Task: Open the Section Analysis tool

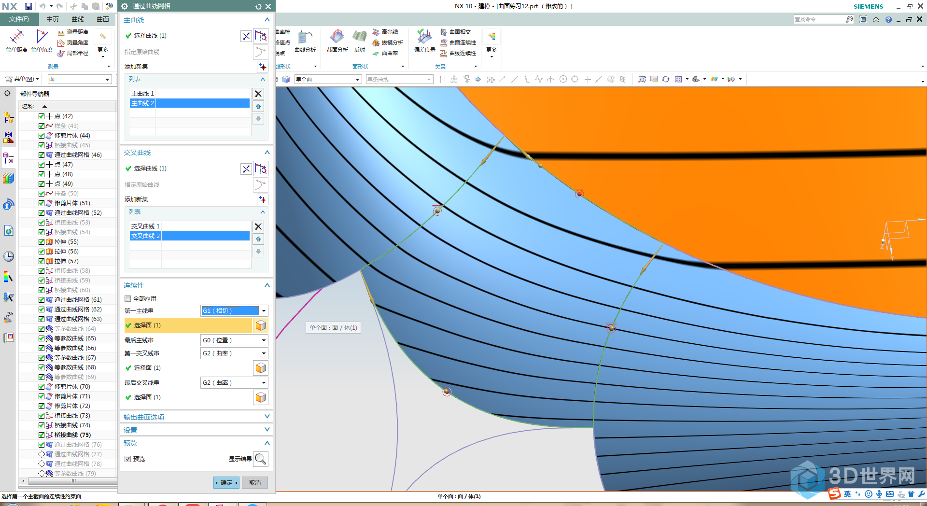Action: pyautogui.click(x=337, y=41)
